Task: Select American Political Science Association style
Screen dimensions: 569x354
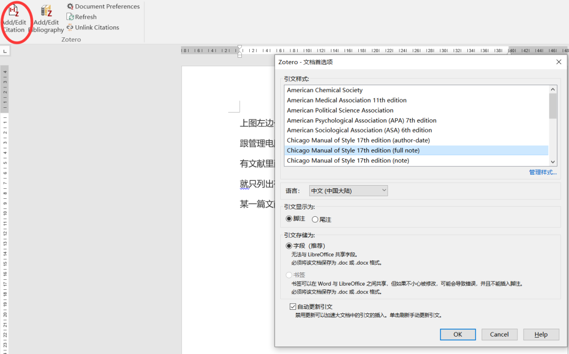Action: [416, 110]
